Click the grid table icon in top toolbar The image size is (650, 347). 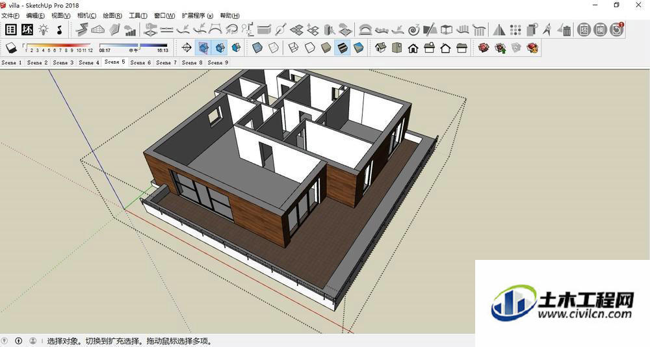click(11, 29)
